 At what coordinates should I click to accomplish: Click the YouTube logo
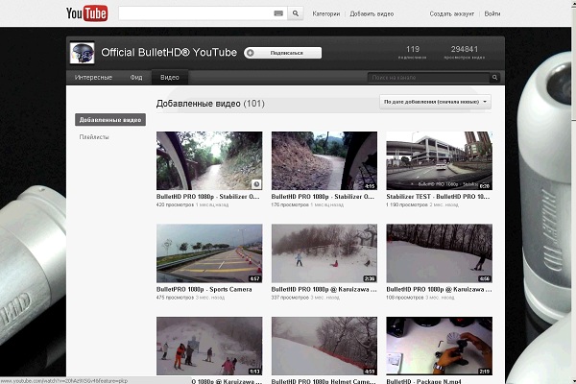(87, 13)
